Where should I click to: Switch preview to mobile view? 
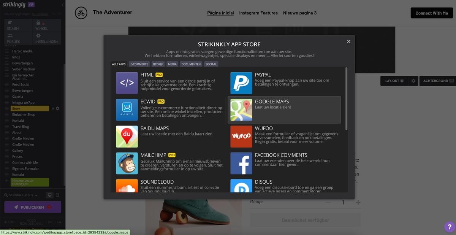[57, 195]
